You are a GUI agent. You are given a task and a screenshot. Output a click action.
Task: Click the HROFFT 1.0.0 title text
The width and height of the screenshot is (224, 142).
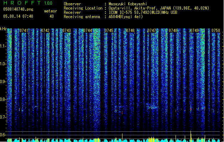(x=28, y=3)
